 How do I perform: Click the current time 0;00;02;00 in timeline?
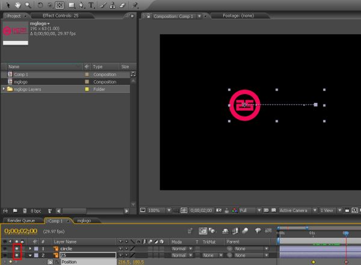click(x=20, y=231)
